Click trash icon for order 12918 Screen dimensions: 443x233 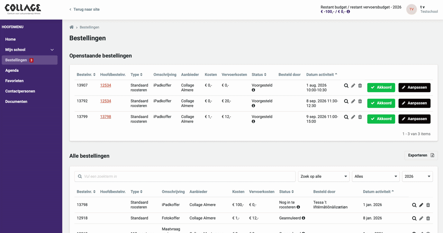428,218
